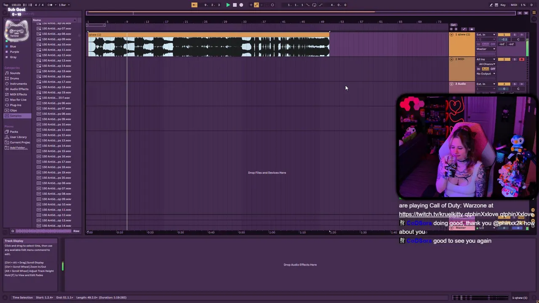Click the tempo field showing 150.03
The image size is (539, 303).
click(x=16, y=5)
